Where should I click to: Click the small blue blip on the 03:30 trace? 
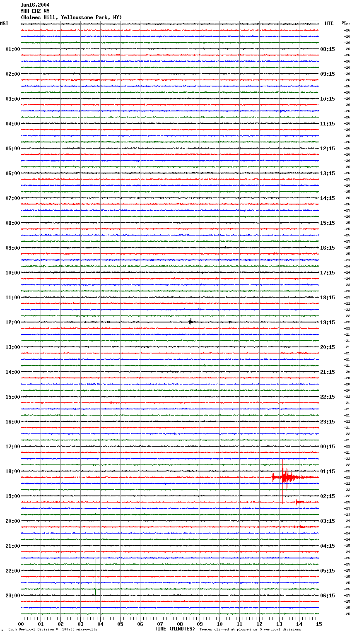click(281, 111)
